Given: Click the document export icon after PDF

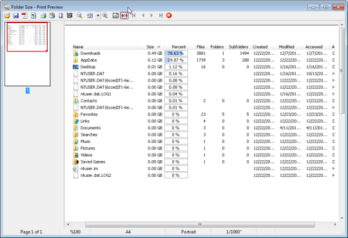Looking at the screenshot, I should tap(34, 15).
